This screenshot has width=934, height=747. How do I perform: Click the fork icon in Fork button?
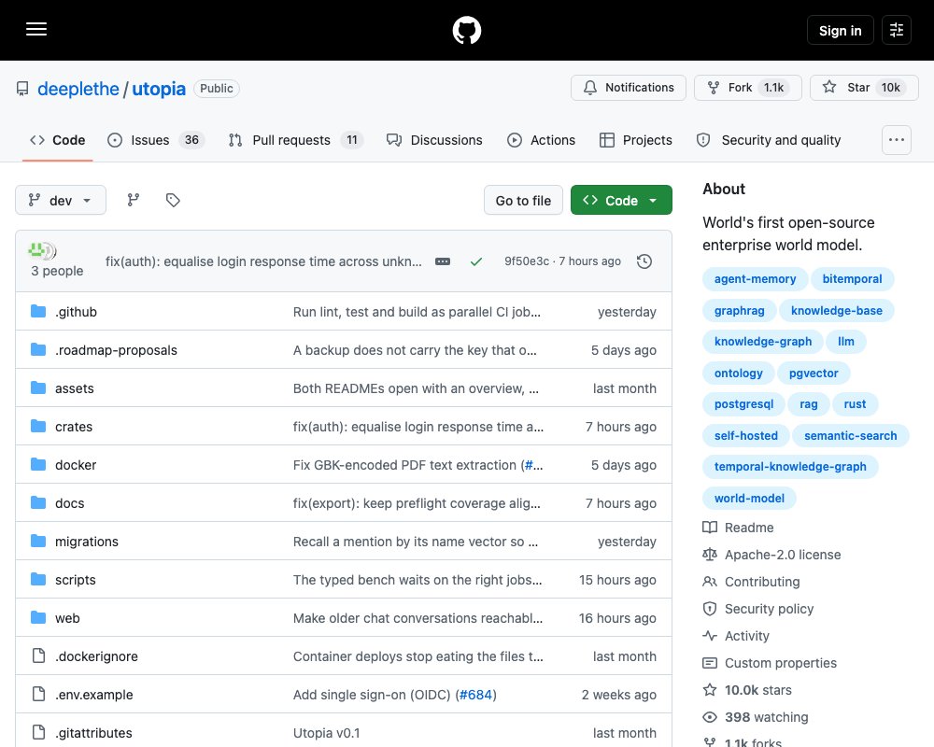click(713, 88)
